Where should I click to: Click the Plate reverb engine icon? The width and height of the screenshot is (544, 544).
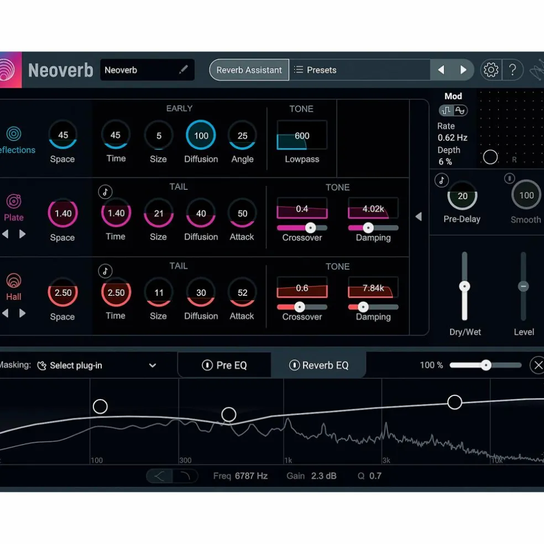tap(14, 201)
